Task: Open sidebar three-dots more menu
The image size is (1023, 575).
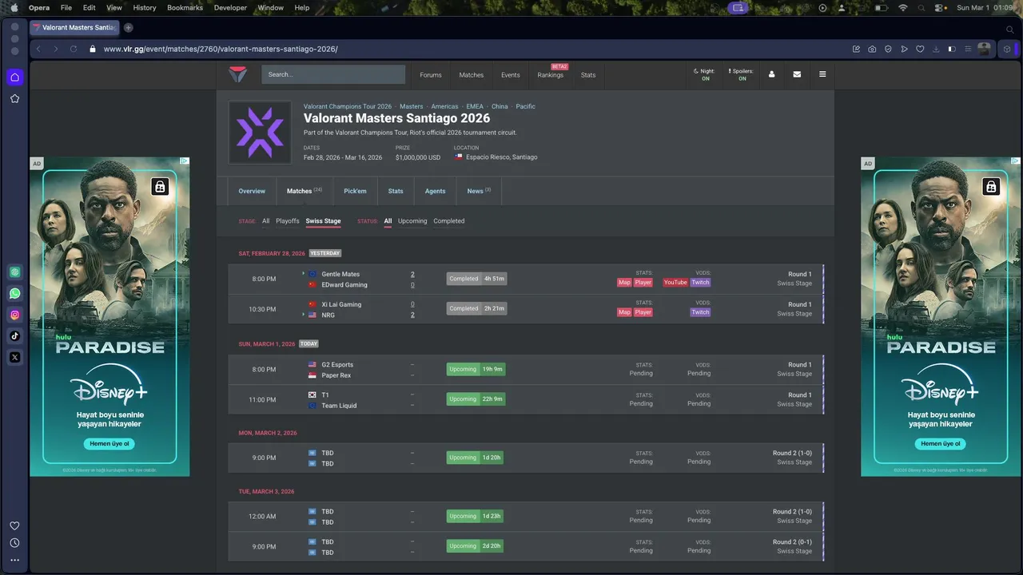Action: click(x=14, y=561)
